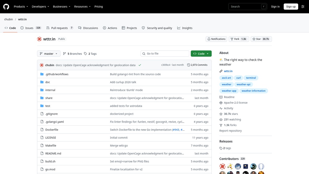Screen dimensions: 309x174
Task: Select the curl topic tag
Action: point(239,78)
